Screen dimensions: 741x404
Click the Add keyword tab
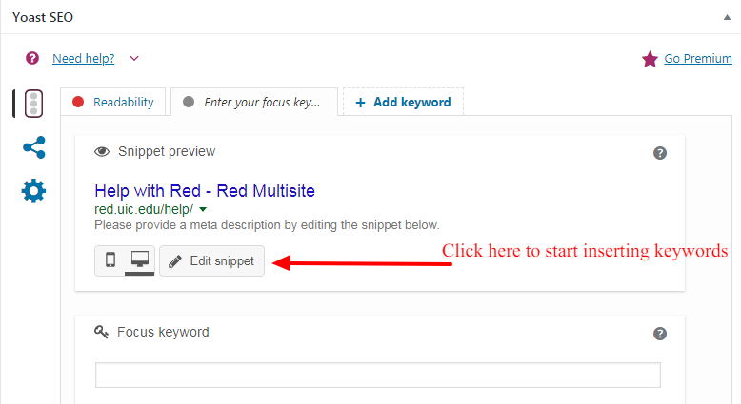pyautogui.click(x=403, y=102)
